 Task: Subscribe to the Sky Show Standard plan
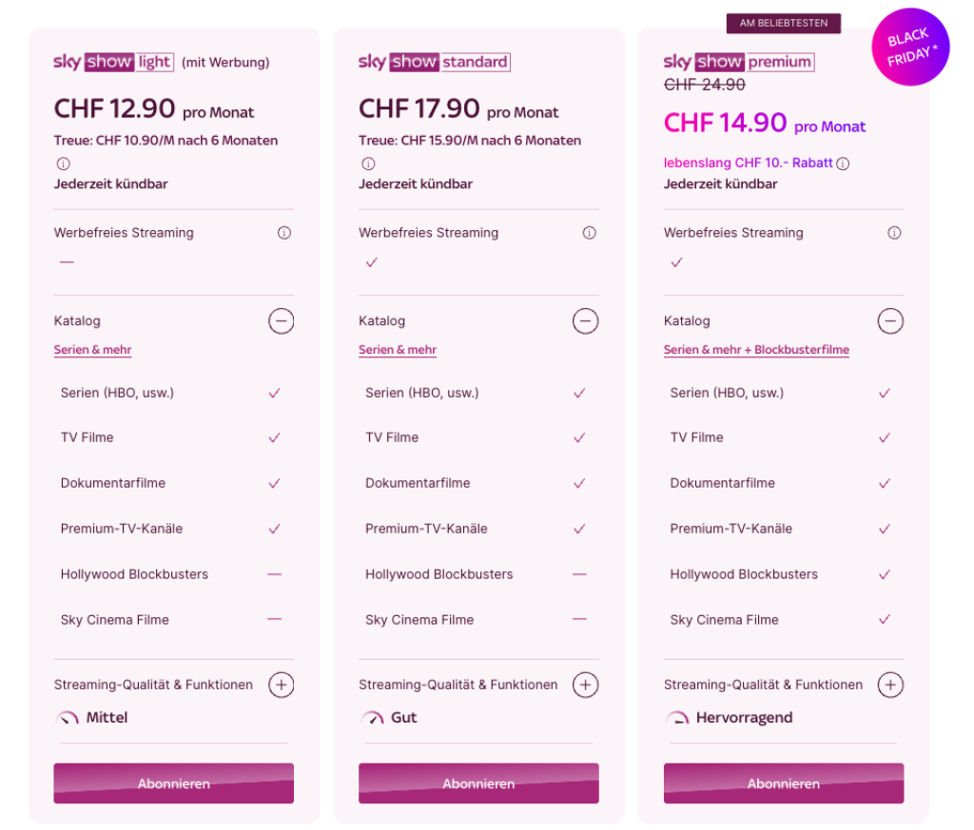click(x=478, y=783)
